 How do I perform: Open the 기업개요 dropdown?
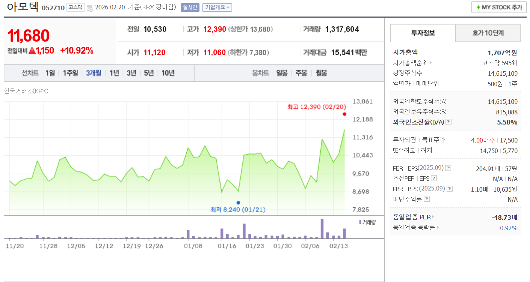[217, 7]
